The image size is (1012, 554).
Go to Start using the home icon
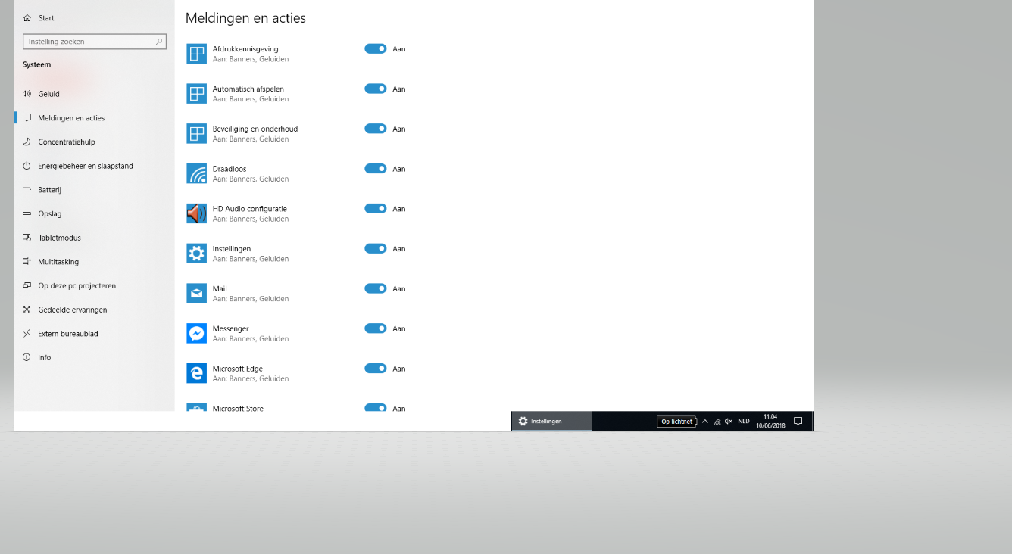(x=27, y=18)
